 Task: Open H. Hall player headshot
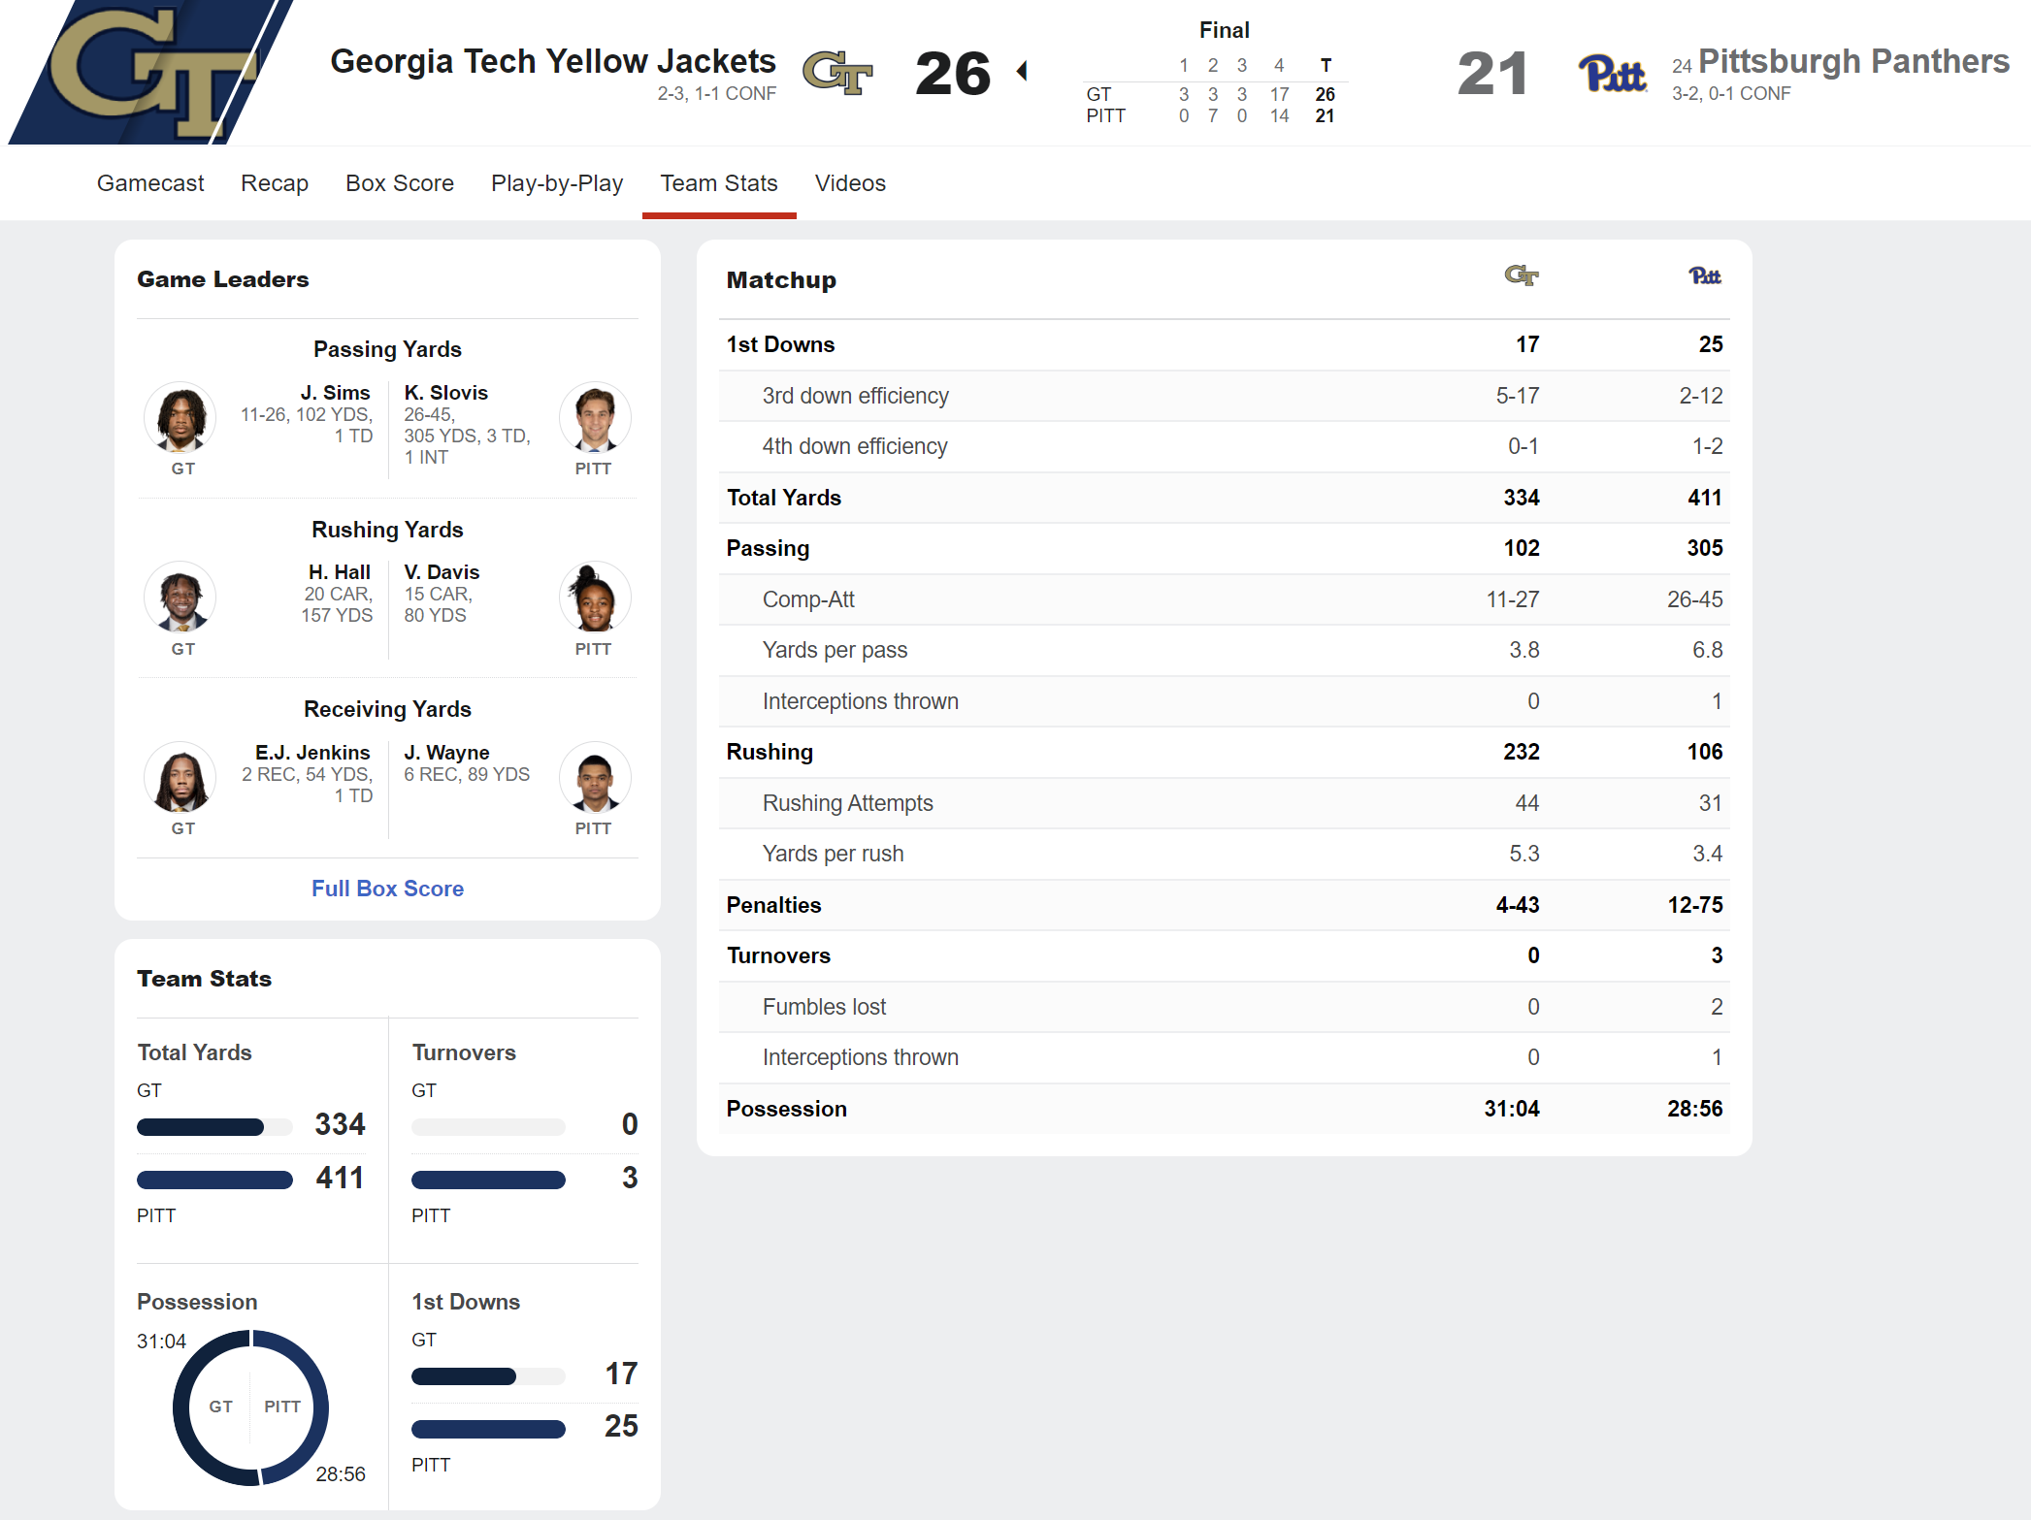180,598
